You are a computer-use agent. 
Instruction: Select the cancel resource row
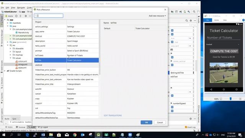[67, 94]
